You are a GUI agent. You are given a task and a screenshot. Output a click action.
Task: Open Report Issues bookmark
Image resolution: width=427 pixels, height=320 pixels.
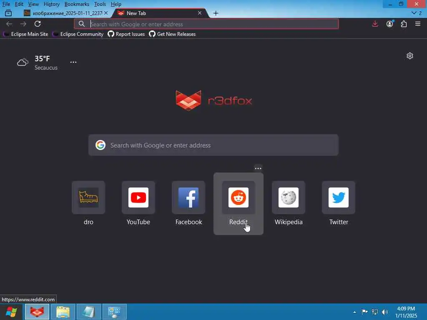(x=126, y=34)
